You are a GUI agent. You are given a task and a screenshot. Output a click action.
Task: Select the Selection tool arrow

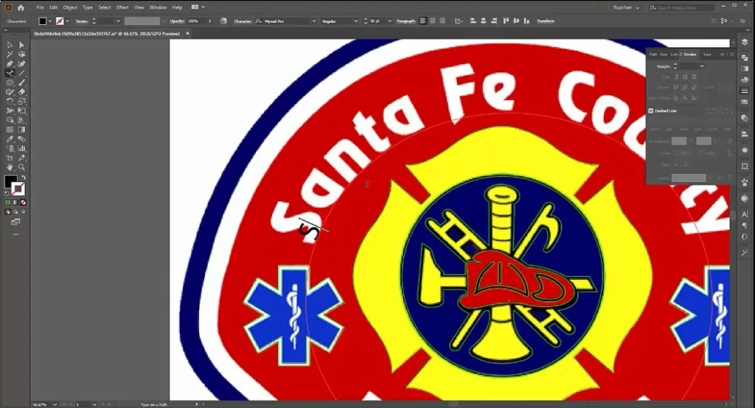10,45
